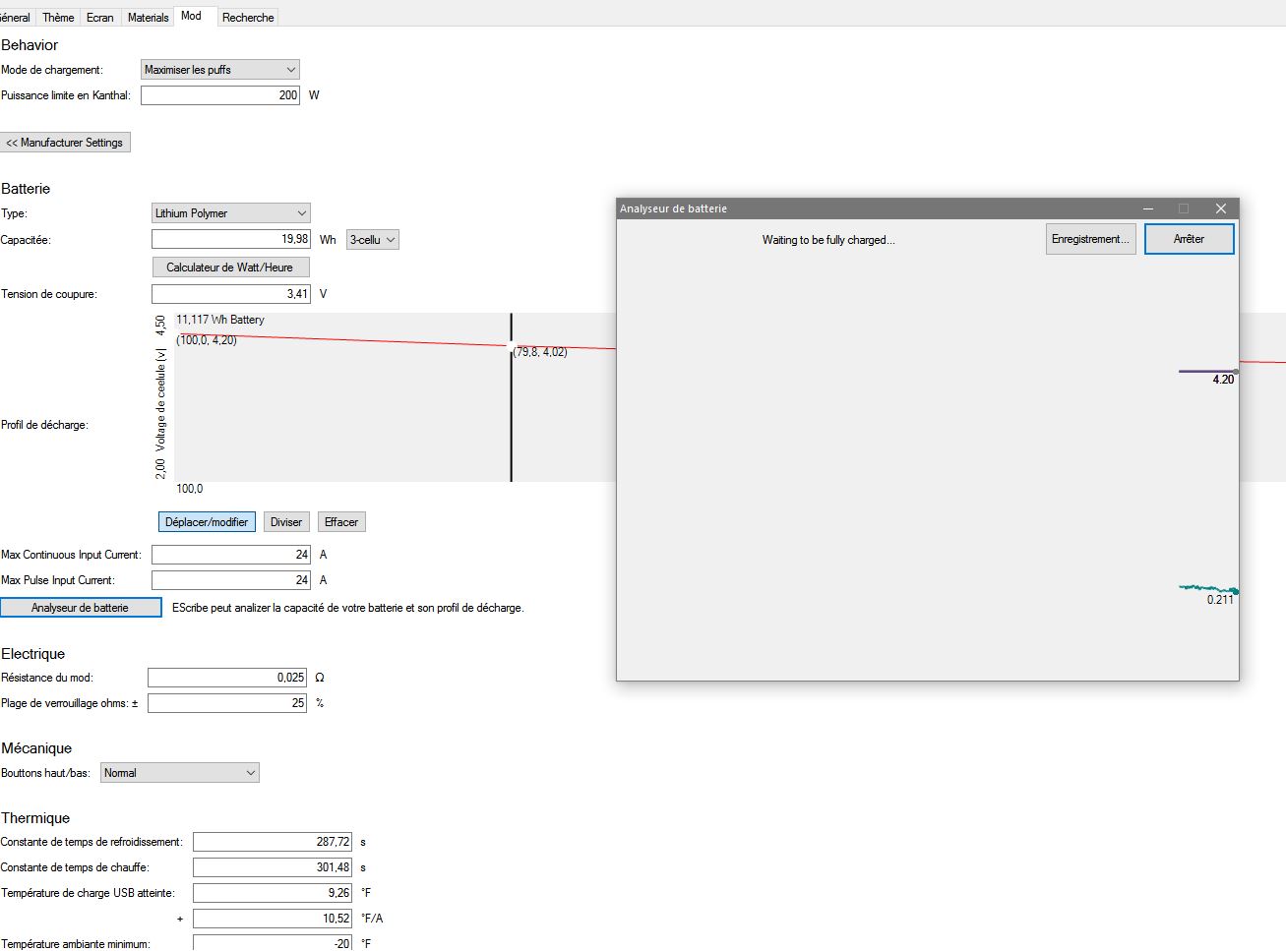Select the Recherche tab

click(248, 18)
